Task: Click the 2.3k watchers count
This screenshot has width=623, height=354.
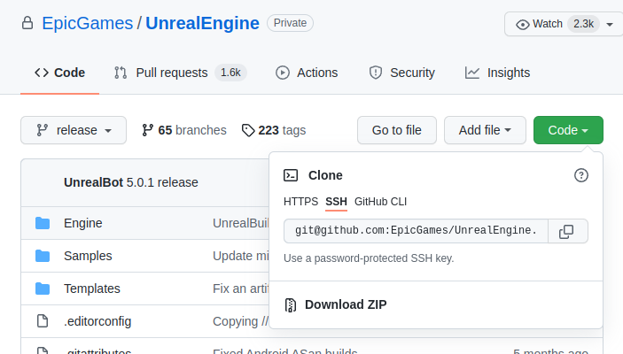Action: [x=583, y=24]
